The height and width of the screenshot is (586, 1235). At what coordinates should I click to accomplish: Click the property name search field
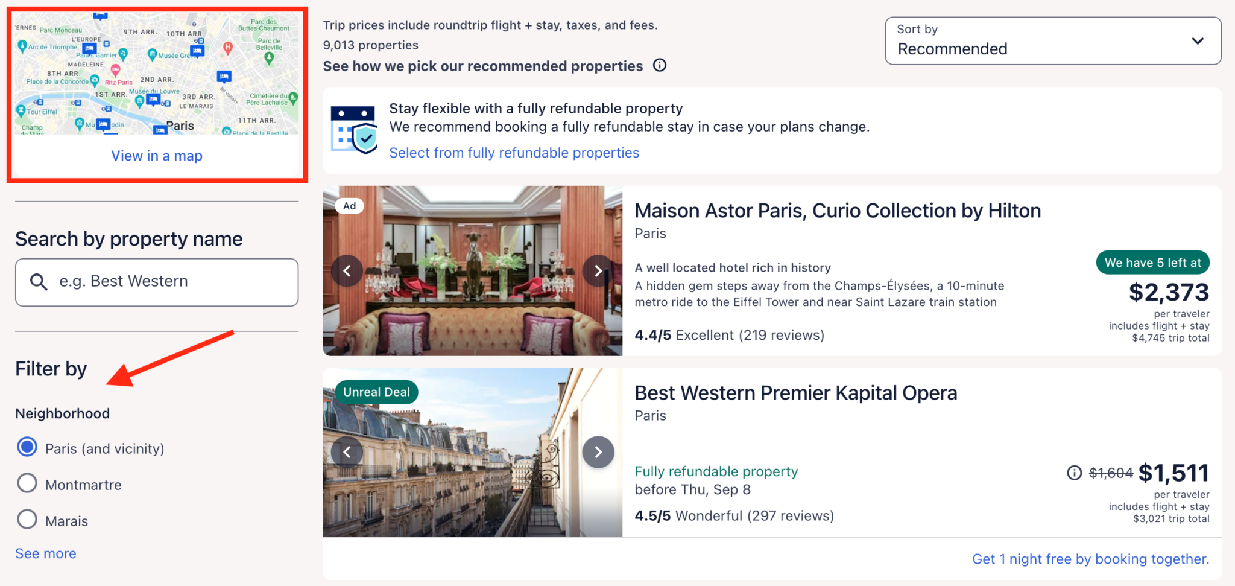(156, 281)
